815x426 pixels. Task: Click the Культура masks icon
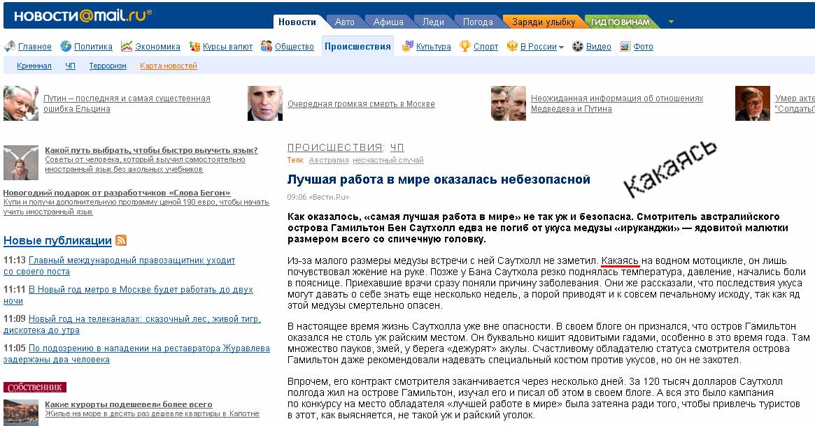click(x=407, y=46)
